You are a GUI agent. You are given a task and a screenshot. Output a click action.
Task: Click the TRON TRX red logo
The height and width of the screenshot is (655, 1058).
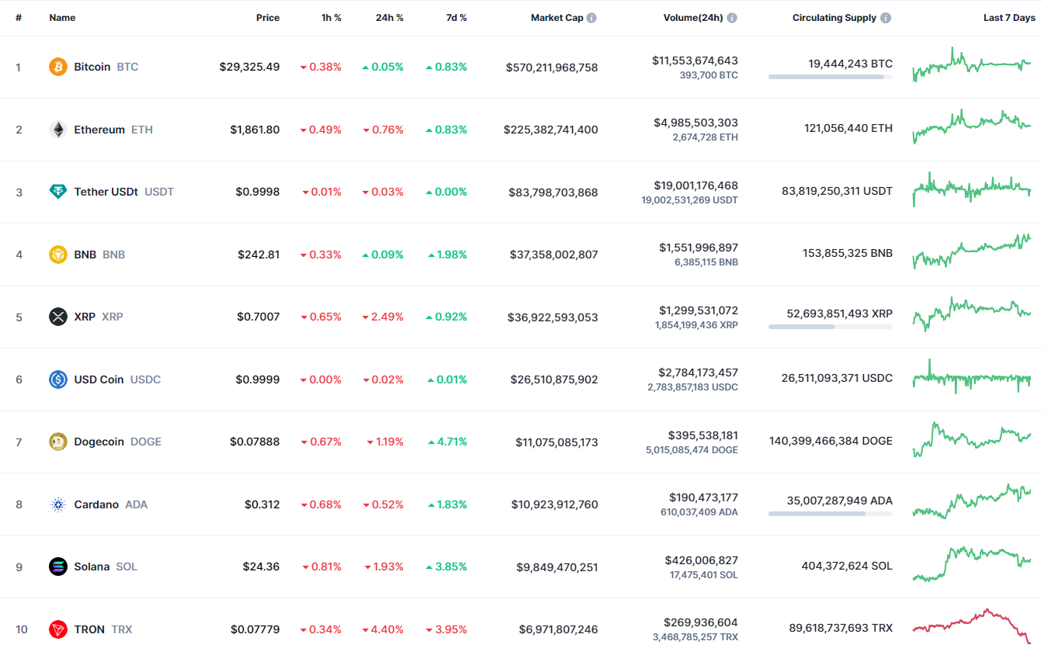(58, 629)
